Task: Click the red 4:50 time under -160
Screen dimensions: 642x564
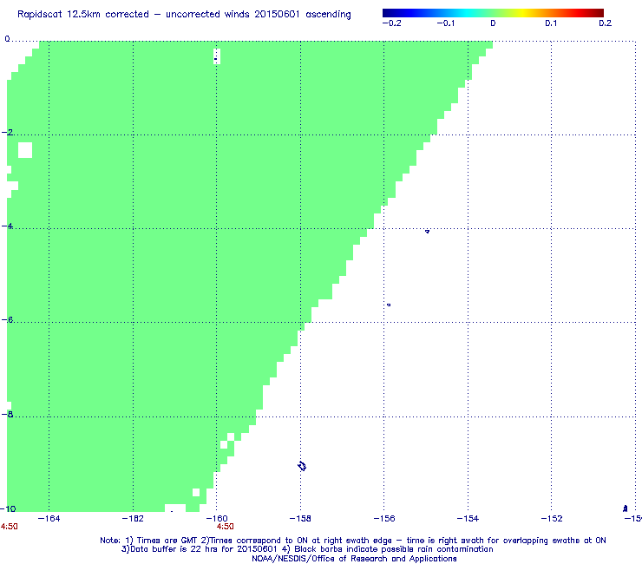Action: [226, 527]
